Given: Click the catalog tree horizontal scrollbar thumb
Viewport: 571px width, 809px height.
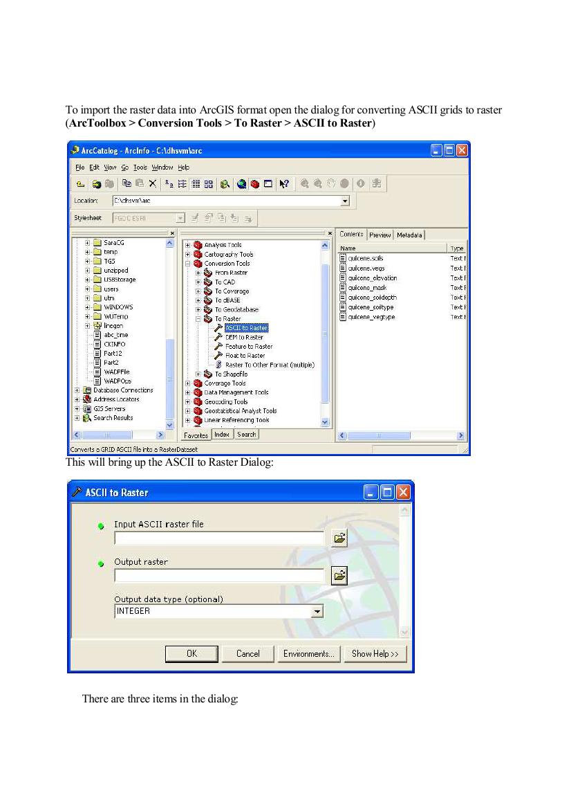Looking at the screenshot, I should tap(107, 435).
